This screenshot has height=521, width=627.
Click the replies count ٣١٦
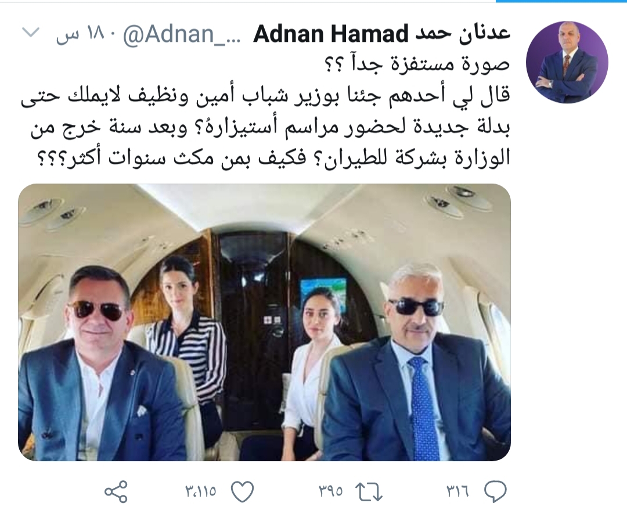click(x=457, y=492)
